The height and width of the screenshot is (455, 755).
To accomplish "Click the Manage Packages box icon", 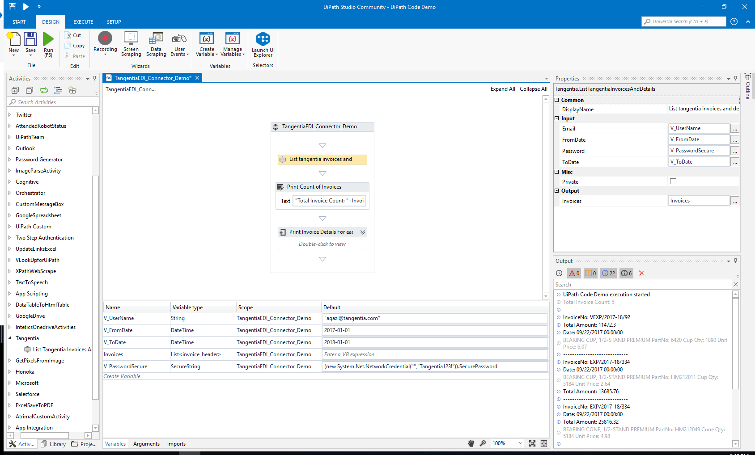I will click(x=72, y=90).
